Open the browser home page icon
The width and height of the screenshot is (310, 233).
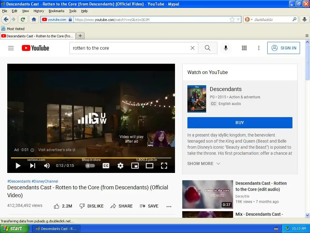pyautogui.click(x=34, y=19)
